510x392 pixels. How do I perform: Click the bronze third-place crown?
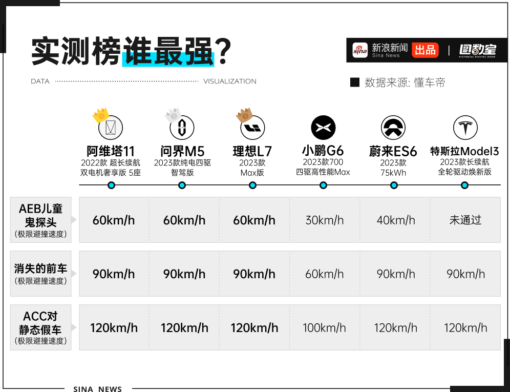244,115
